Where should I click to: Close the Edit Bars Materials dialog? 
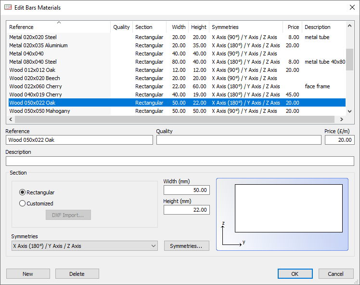[352, 7]
